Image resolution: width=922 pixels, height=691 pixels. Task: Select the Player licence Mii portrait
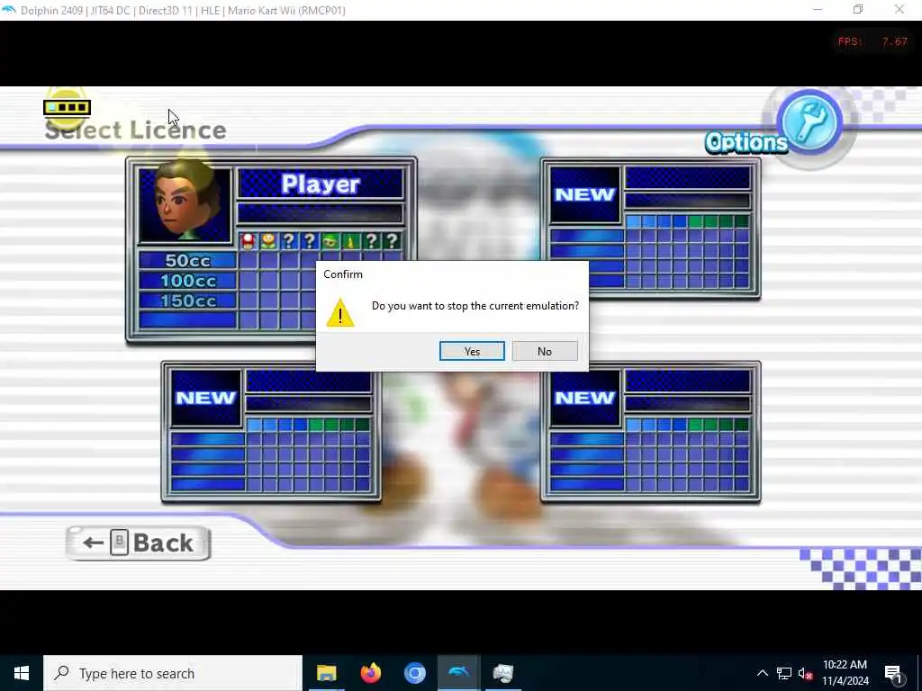(185, 204)
